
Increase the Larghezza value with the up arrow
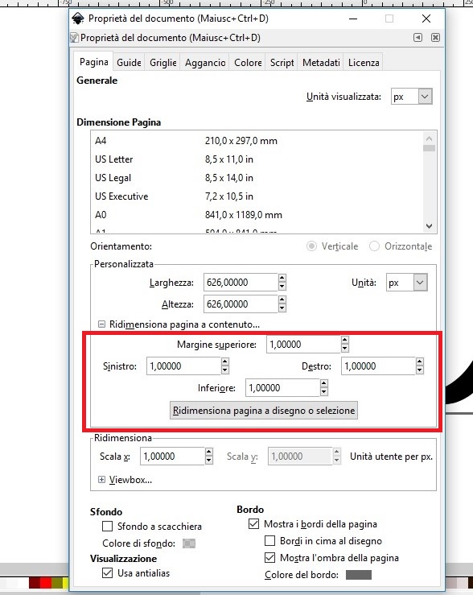(x=282, y=278)
